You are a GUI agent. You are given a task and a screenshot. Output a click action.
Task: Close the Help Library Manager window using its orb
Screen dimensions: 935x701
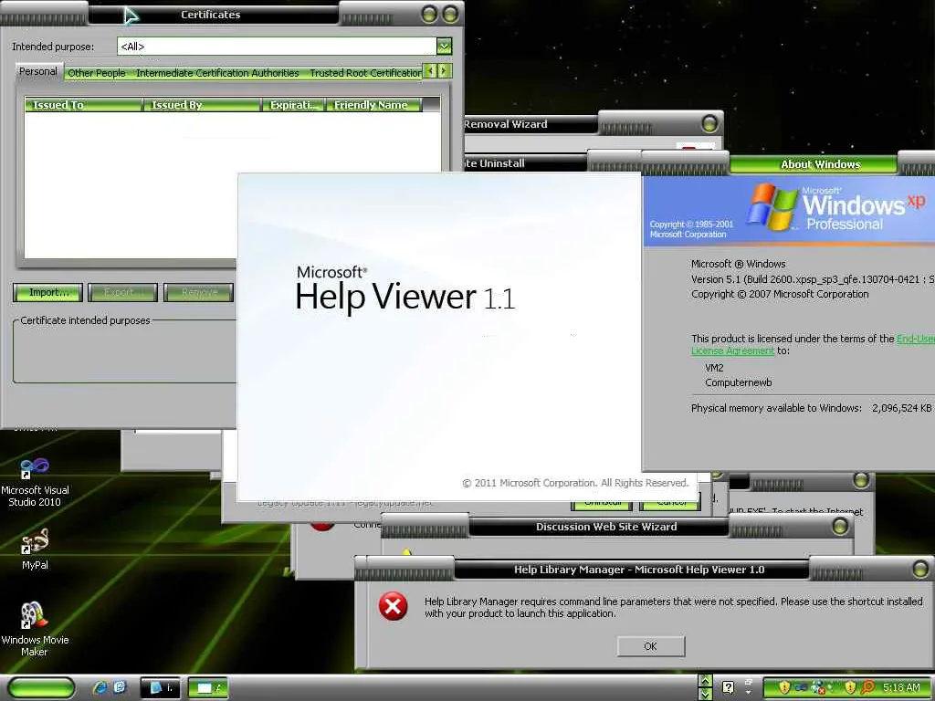pos(920,570)
